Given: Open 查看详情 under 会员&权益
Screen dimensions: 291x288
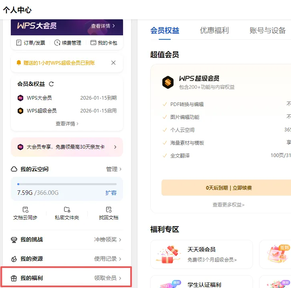Looking at the screenshot, I should tap(67, 124).
